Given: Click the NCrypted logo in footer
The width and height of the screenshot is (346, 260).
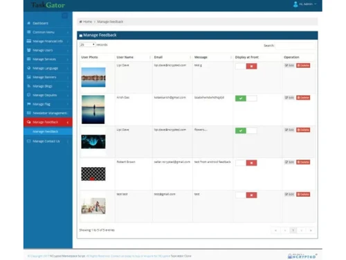Looking at the screenshot, I should coord(302,256).
